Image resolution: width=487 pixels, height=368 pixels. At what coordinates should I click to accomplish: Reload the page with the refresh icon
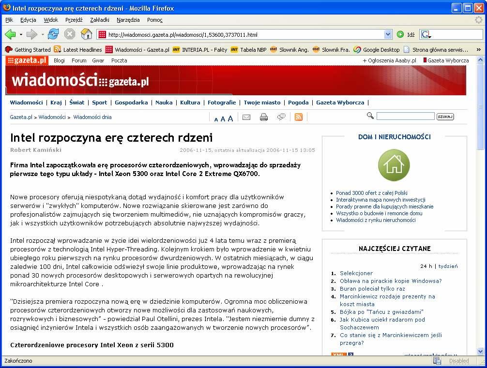coord(53,34)
